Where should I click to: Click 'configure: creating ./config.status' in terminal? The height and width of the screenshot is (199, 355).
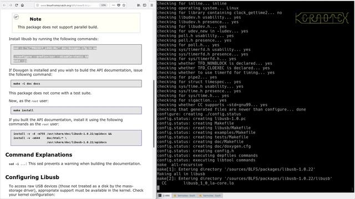199,114
